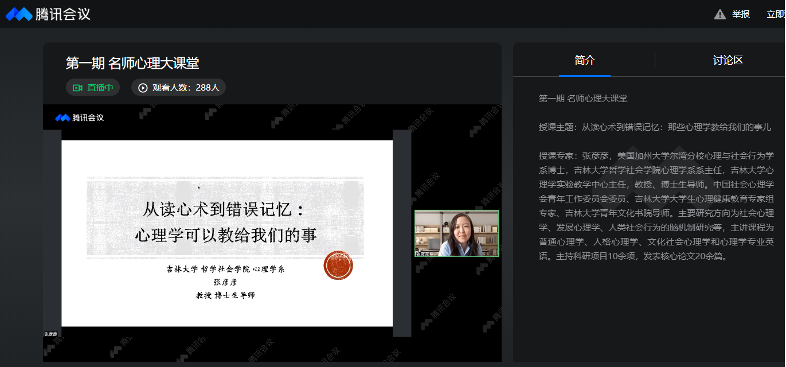Click the partially visible 立即 button at top right
This screenshot has width=786, height=367.
776,14
